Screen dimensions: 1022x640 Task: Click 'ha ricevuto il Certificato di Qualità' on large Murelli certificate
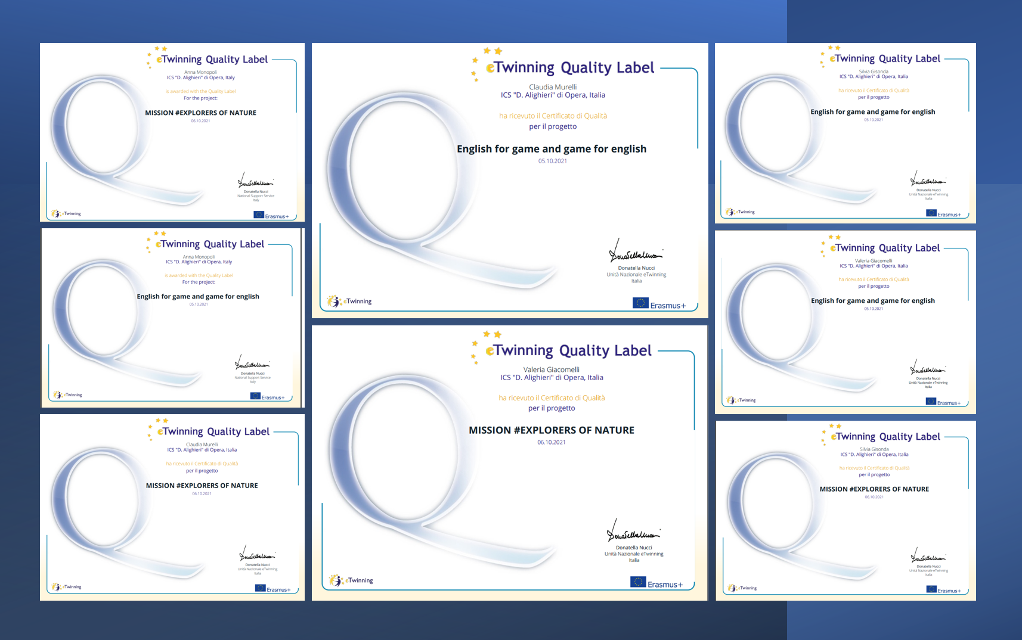point(553,116)
